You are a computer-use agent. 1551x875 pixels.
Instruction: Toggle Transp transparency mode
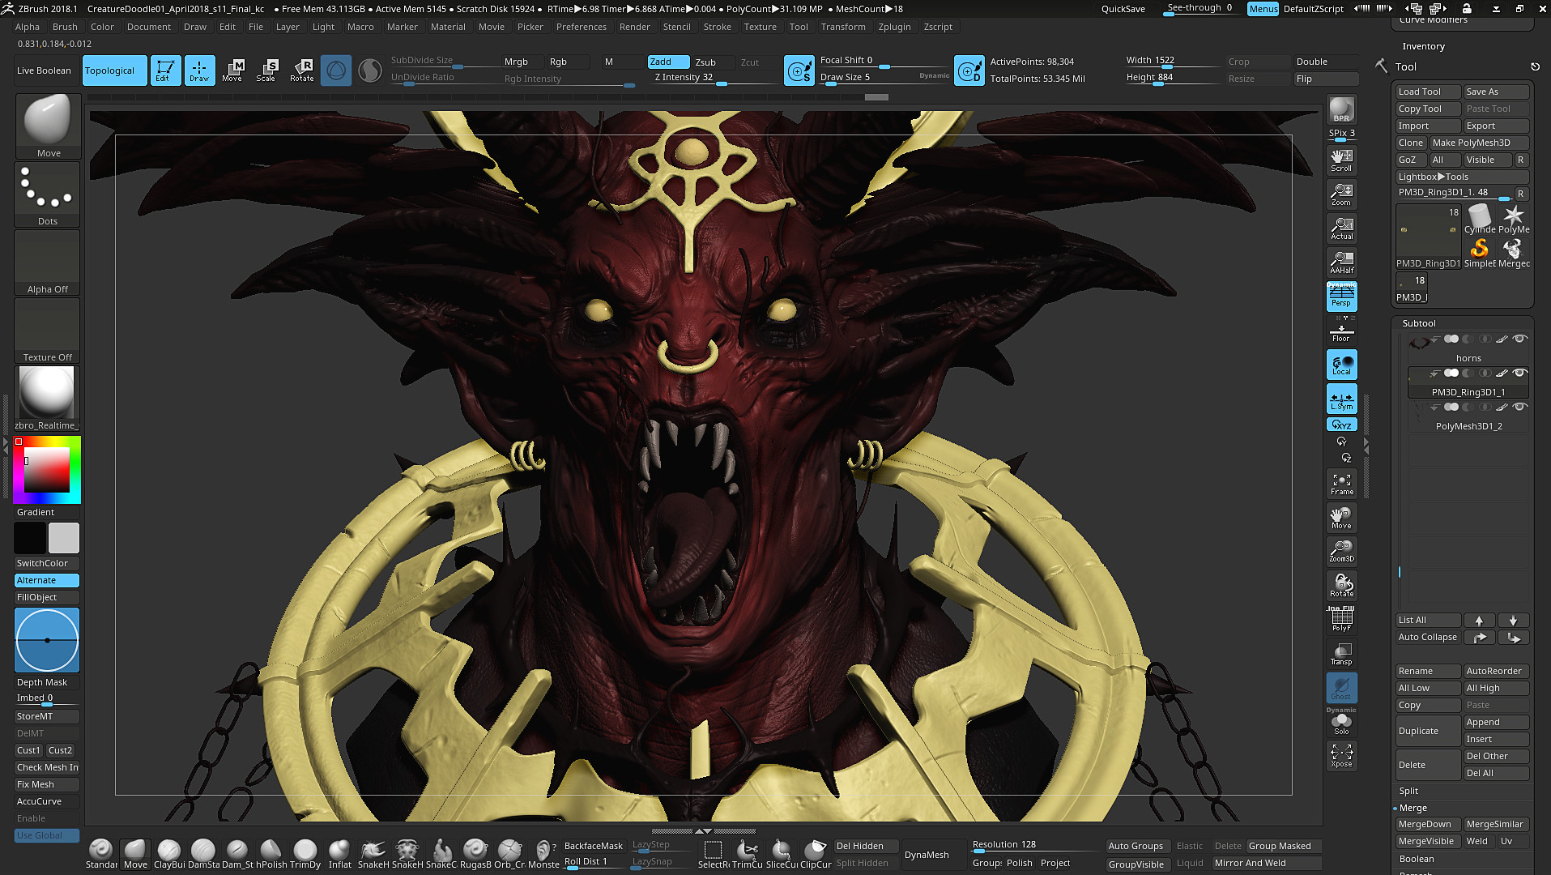coord(1341,654)
